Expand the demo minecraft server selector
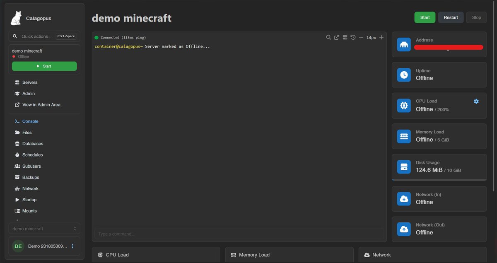This screenshot has width=497, height=263. click(44, 229)
